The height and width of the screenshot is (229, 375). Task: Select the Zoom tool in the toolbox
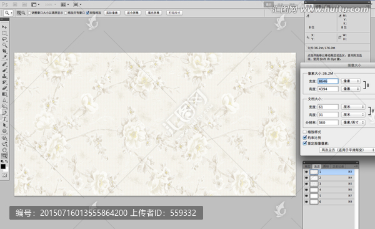(x=4, y=156)
